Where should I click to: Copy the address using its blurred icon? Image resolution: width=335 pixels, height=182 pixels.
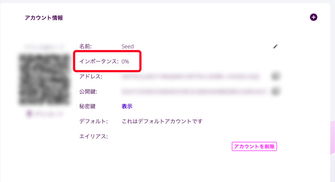point(275,76)
